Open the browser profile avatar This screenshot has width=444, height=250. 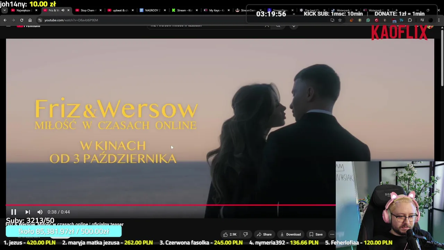(x=430, y=20)
